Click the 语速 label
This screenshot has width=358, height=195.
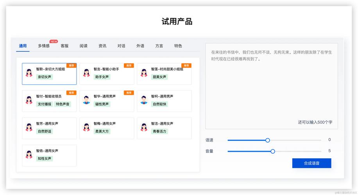[209, 140]
